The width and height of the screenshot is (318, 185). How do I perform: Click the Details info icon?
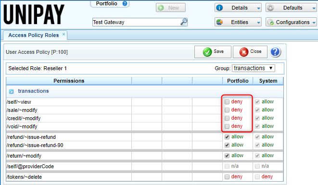pos(219,8)
